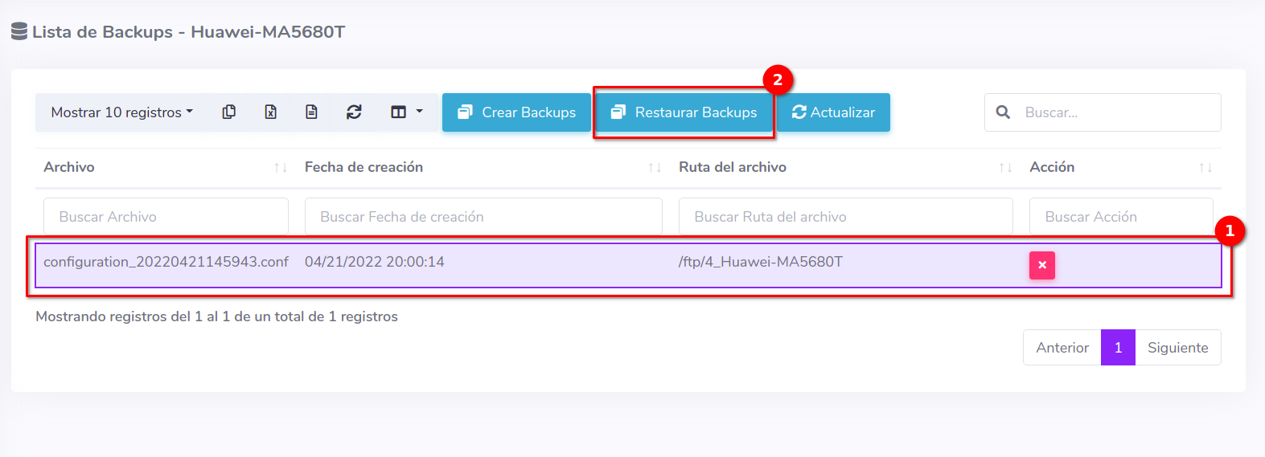Go to the Siguiente page
Image resolution: width=1265 pixels, height=457 pixels.
[1177, 348]
